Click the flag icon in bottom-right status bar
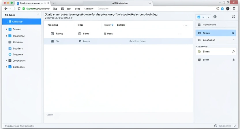240x129 pixels. [235, 126]
